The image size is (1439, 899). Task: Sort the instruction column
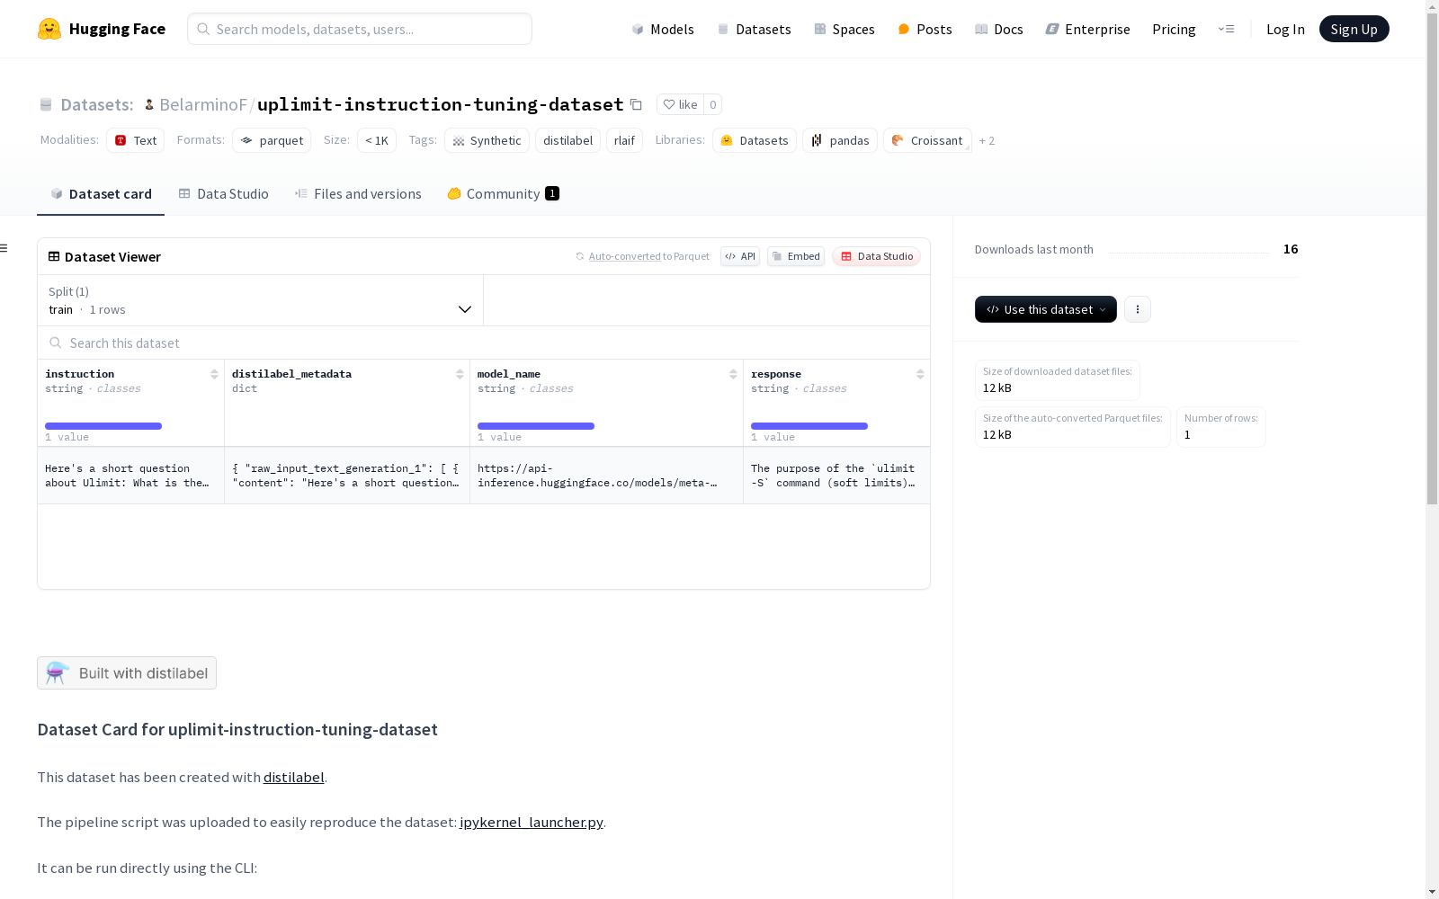click(x=214, y=374)
